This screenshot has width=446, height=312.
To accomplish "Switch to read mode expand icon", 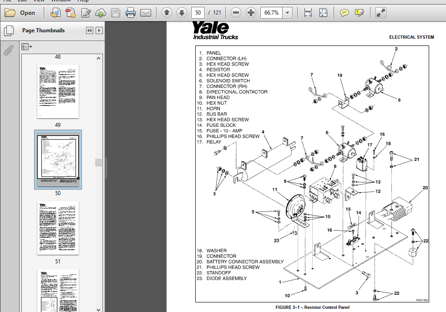I will click(380, 13).
